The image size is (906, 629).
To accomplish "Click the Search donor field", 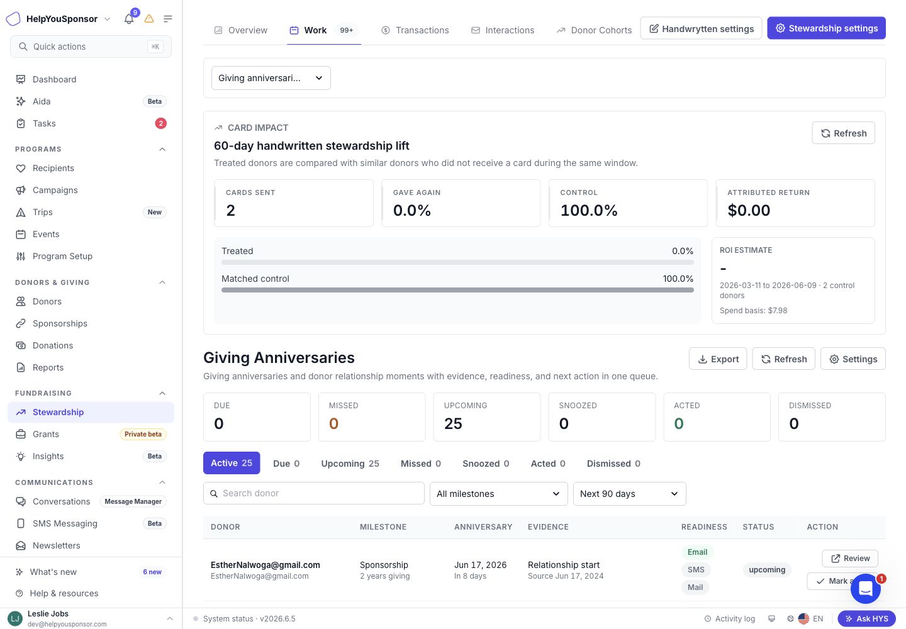I will 314,493.
